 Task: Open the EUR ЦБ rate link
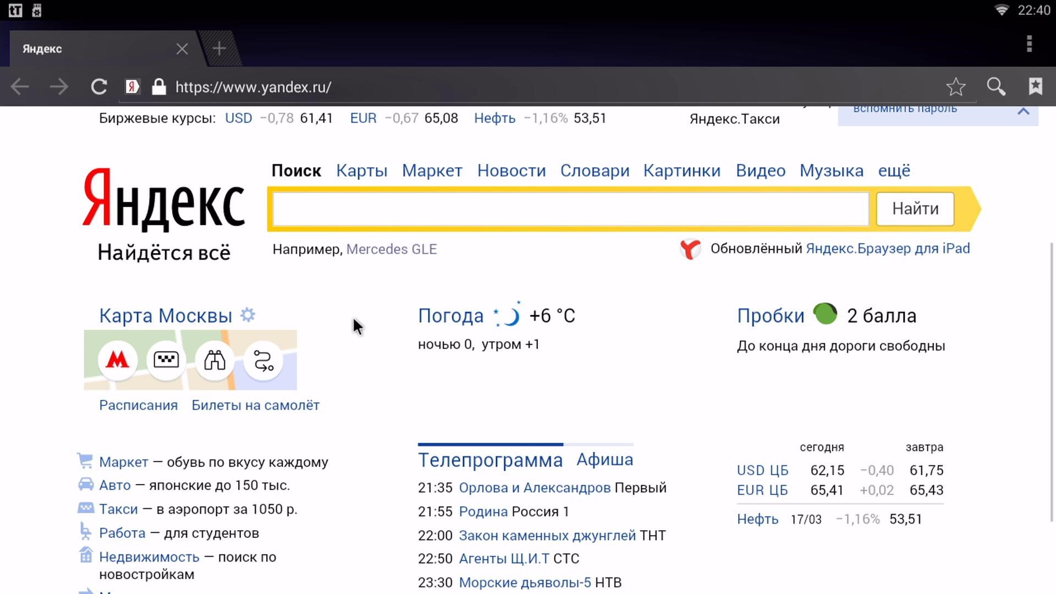(x=762, y=490)
